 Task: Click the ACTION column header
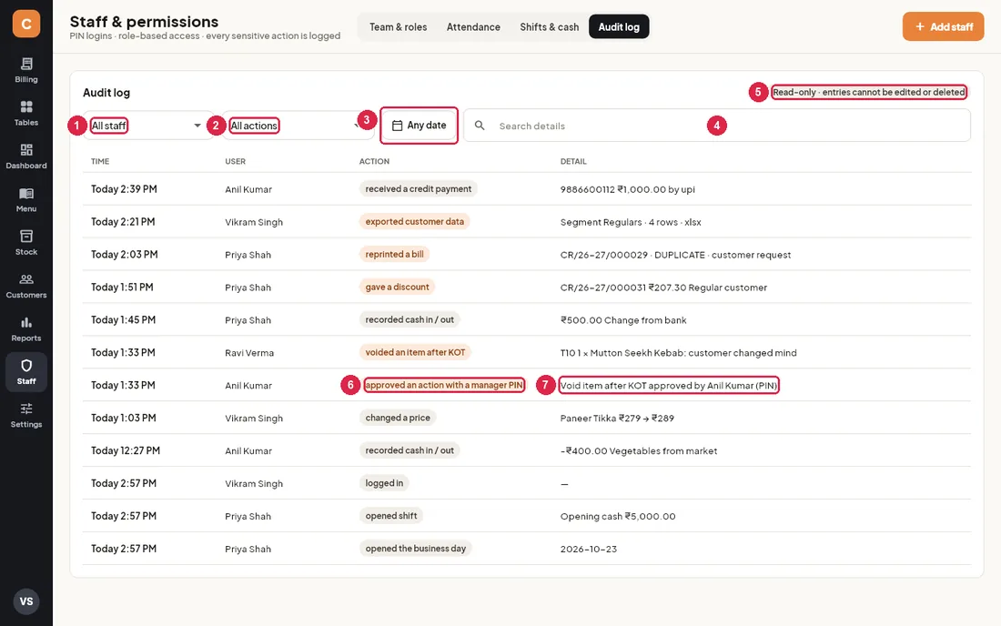coord(374,161)
